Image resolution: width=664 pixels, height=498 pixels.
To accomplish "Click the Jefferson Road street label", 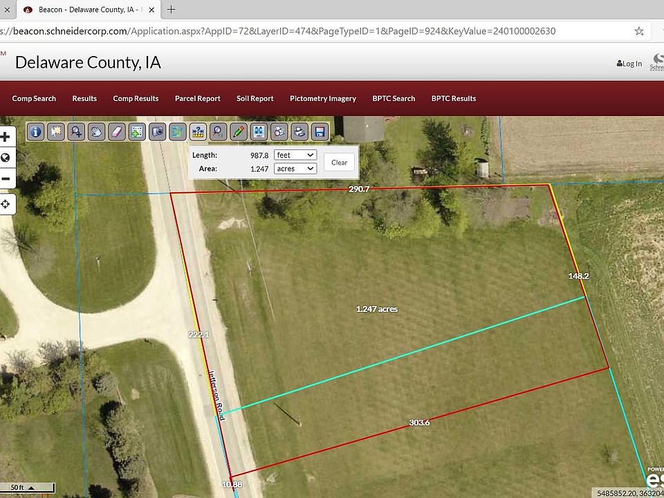I will tap(216, 396).
